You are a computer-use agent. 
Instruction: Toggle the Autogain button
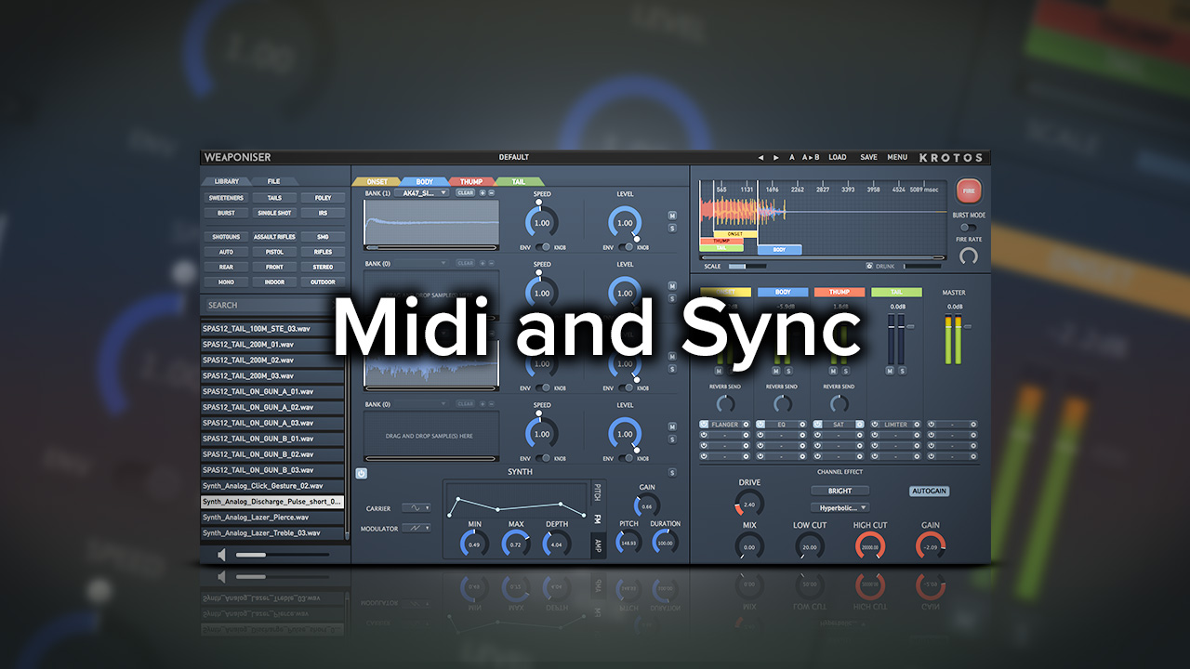coord(929,491)
